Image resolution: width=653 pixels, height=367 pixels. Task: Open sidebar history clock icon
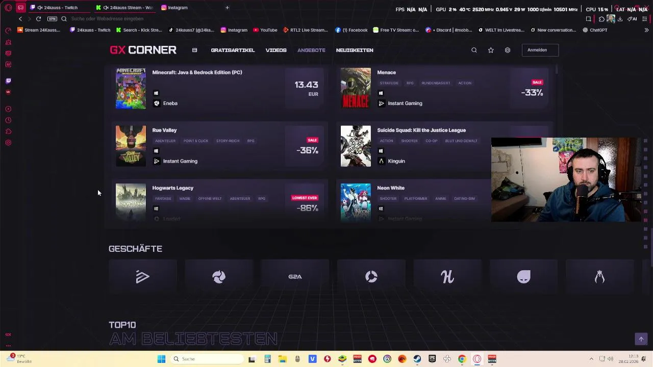8,120
